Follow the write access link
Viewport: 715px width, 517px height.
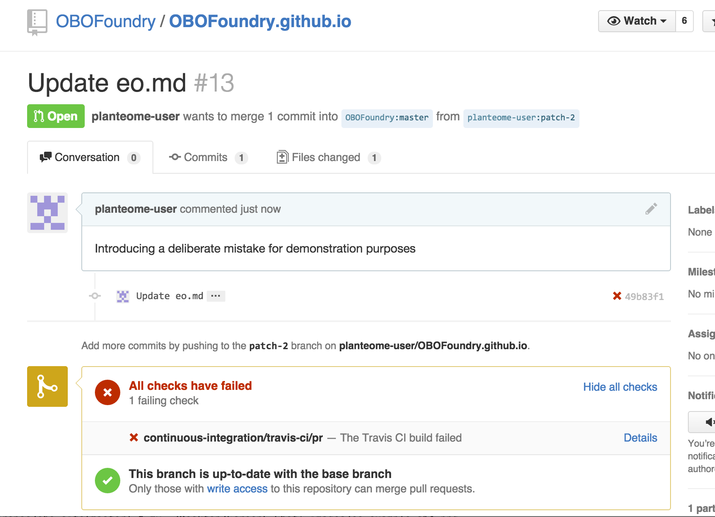[x=237, y=489]
